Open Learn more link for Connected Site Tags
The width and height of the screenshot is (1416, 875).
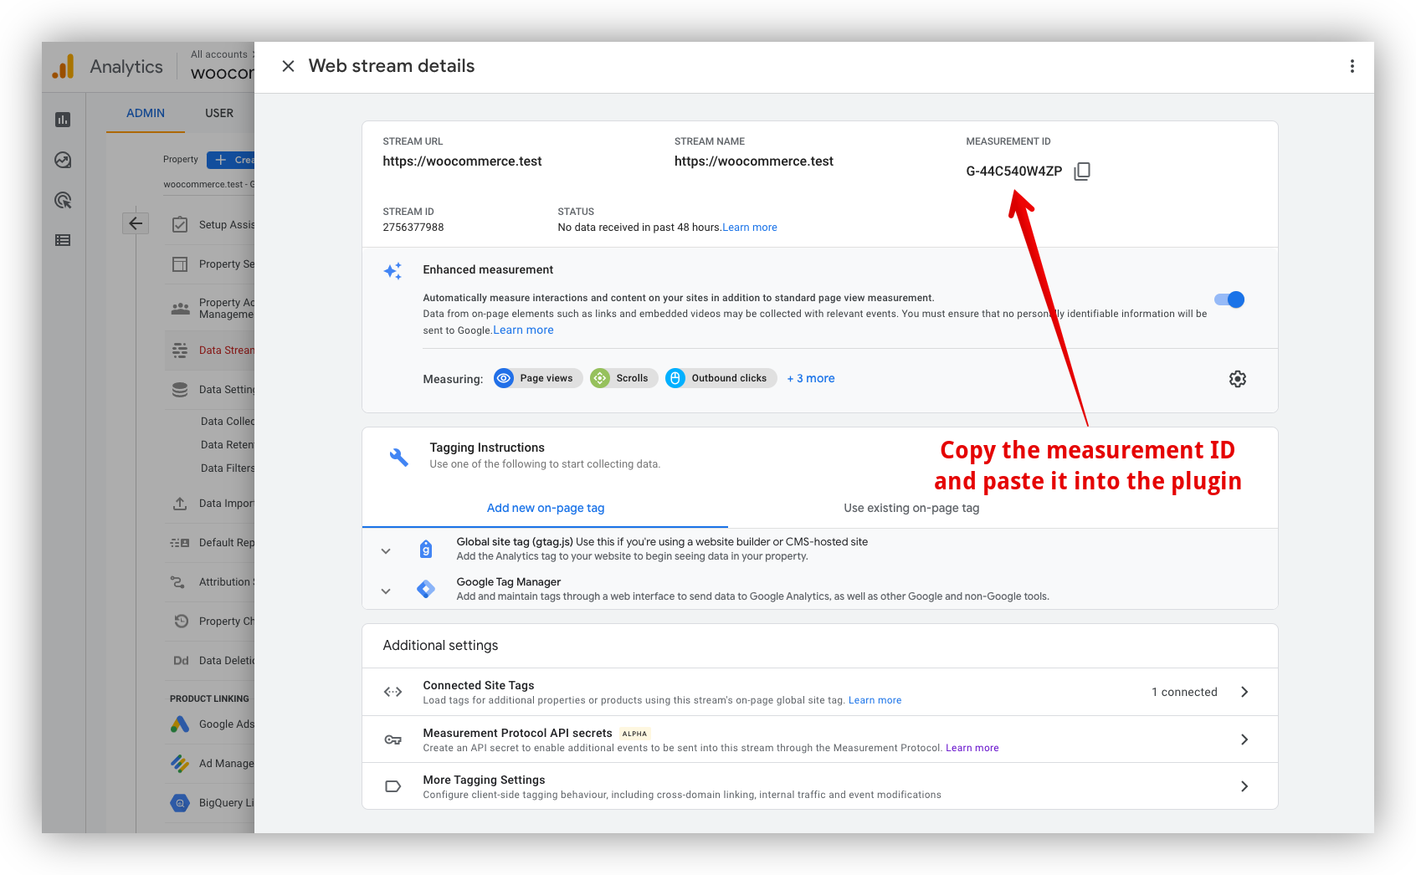point(875,701)
